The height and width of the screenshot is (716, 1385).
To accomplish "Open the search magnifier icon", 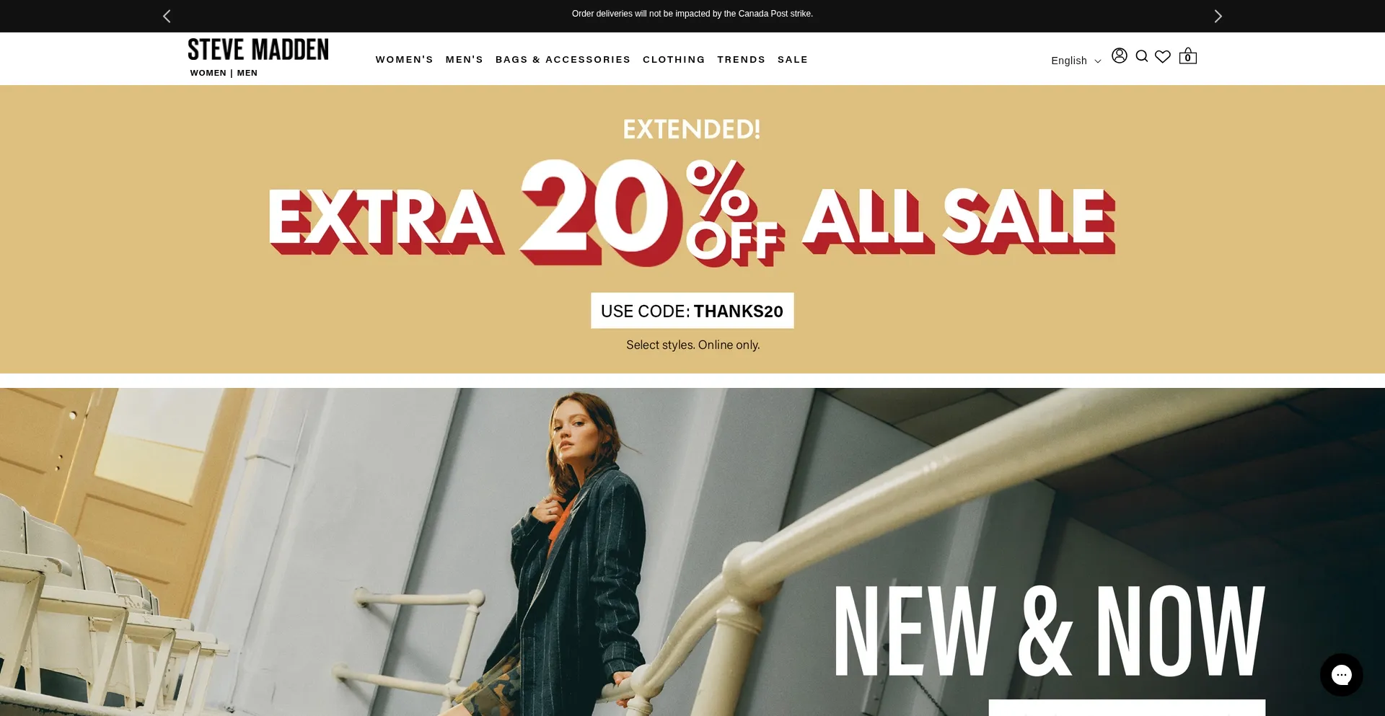I will [x=1141, y=56].
